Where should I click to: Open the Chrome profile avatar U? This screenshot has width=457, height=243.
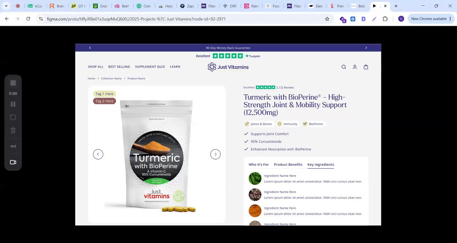pos(401,19)
